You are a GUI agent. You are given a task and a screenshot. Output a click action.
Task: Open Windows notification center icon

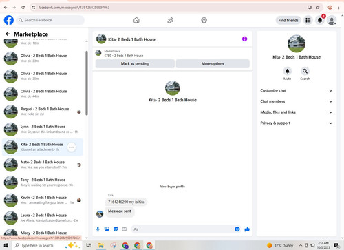pyautogui.click(x=336, y=245)
